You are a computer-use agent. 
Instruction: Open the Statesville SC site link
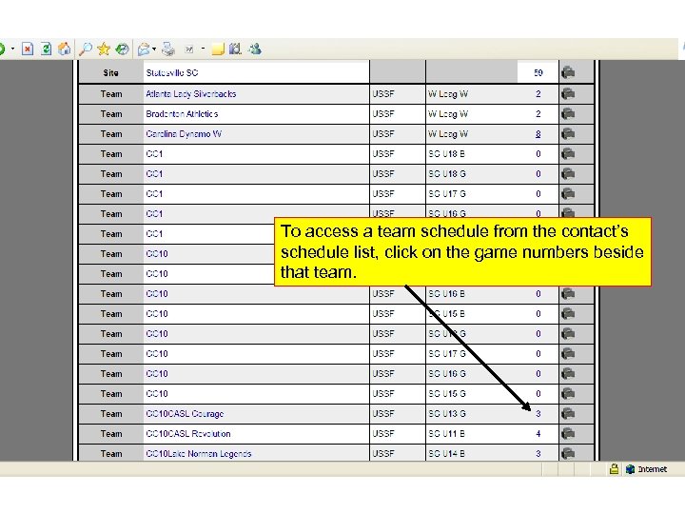click(x=172, y=72)
